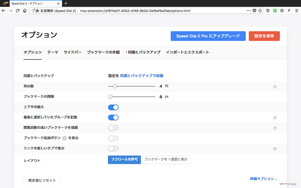Viewport: 301px width, 188px height.
Task: Open the インポートとエクスポート tab
Action: click(x=188, y=52)
